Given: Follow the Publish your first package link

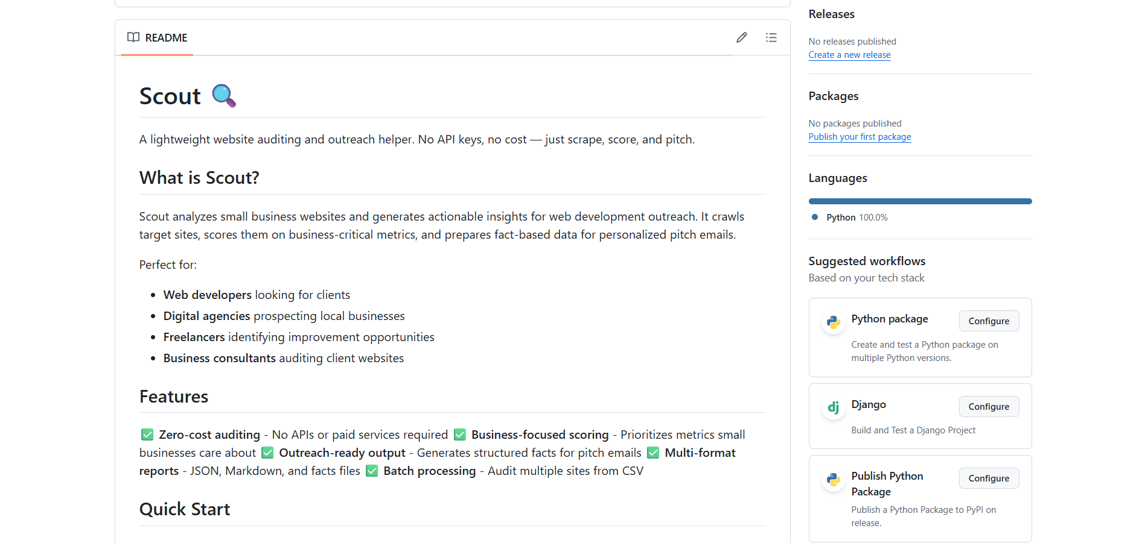Looking at the screenshot, I should (860, 137).
